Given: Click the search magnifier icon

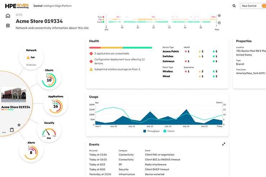Looking at the screenshot, I should tap(234, 6).
